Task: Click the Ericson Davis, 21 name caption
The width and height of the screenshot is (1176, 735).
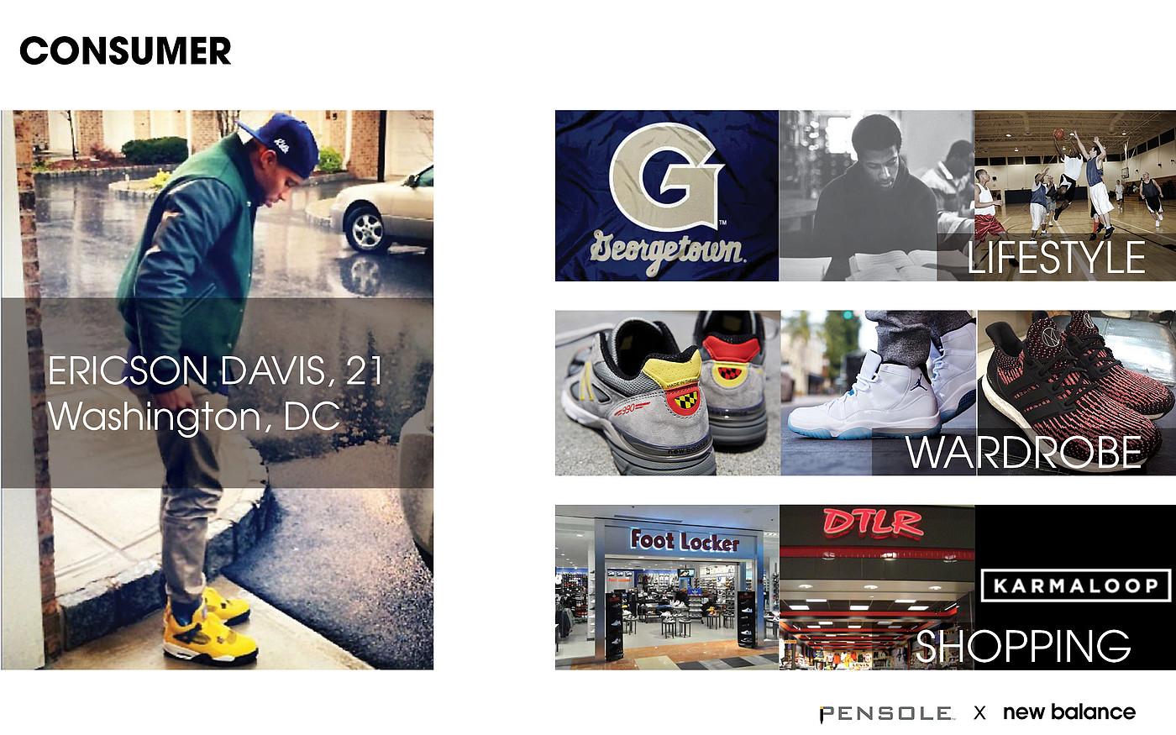Action: (x=215, y=371)
